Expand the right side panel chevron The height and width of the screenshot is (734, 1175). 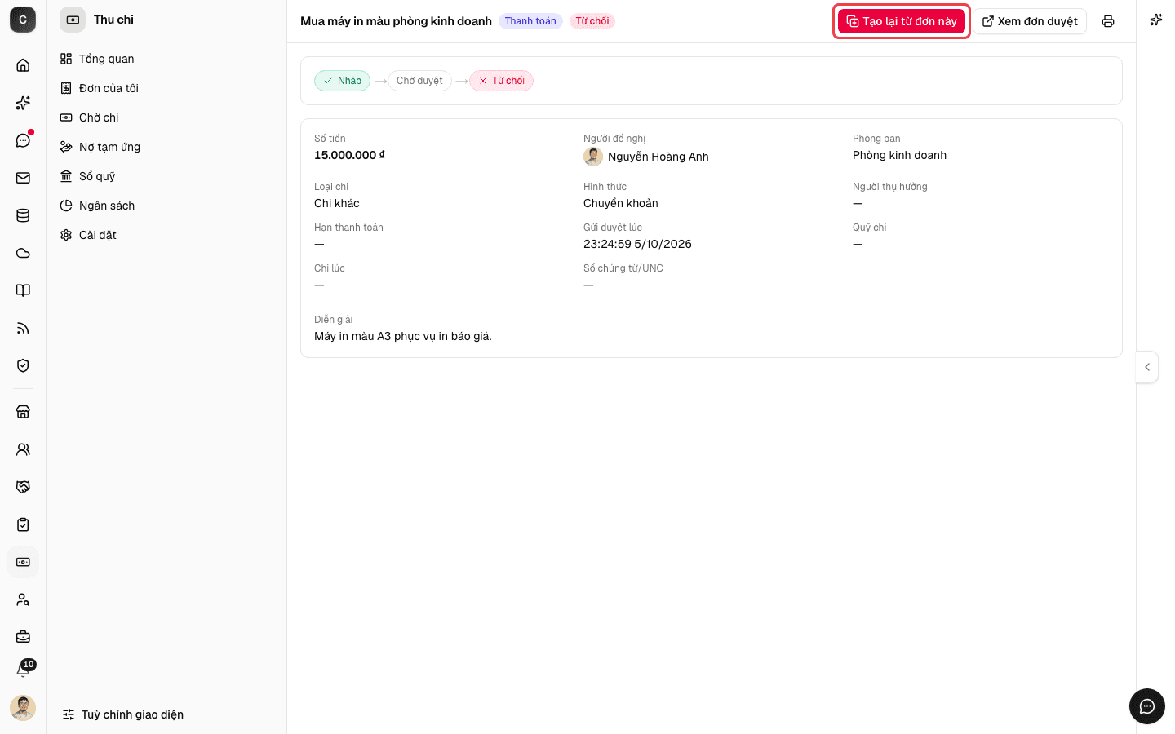(x=1147, y=367)
